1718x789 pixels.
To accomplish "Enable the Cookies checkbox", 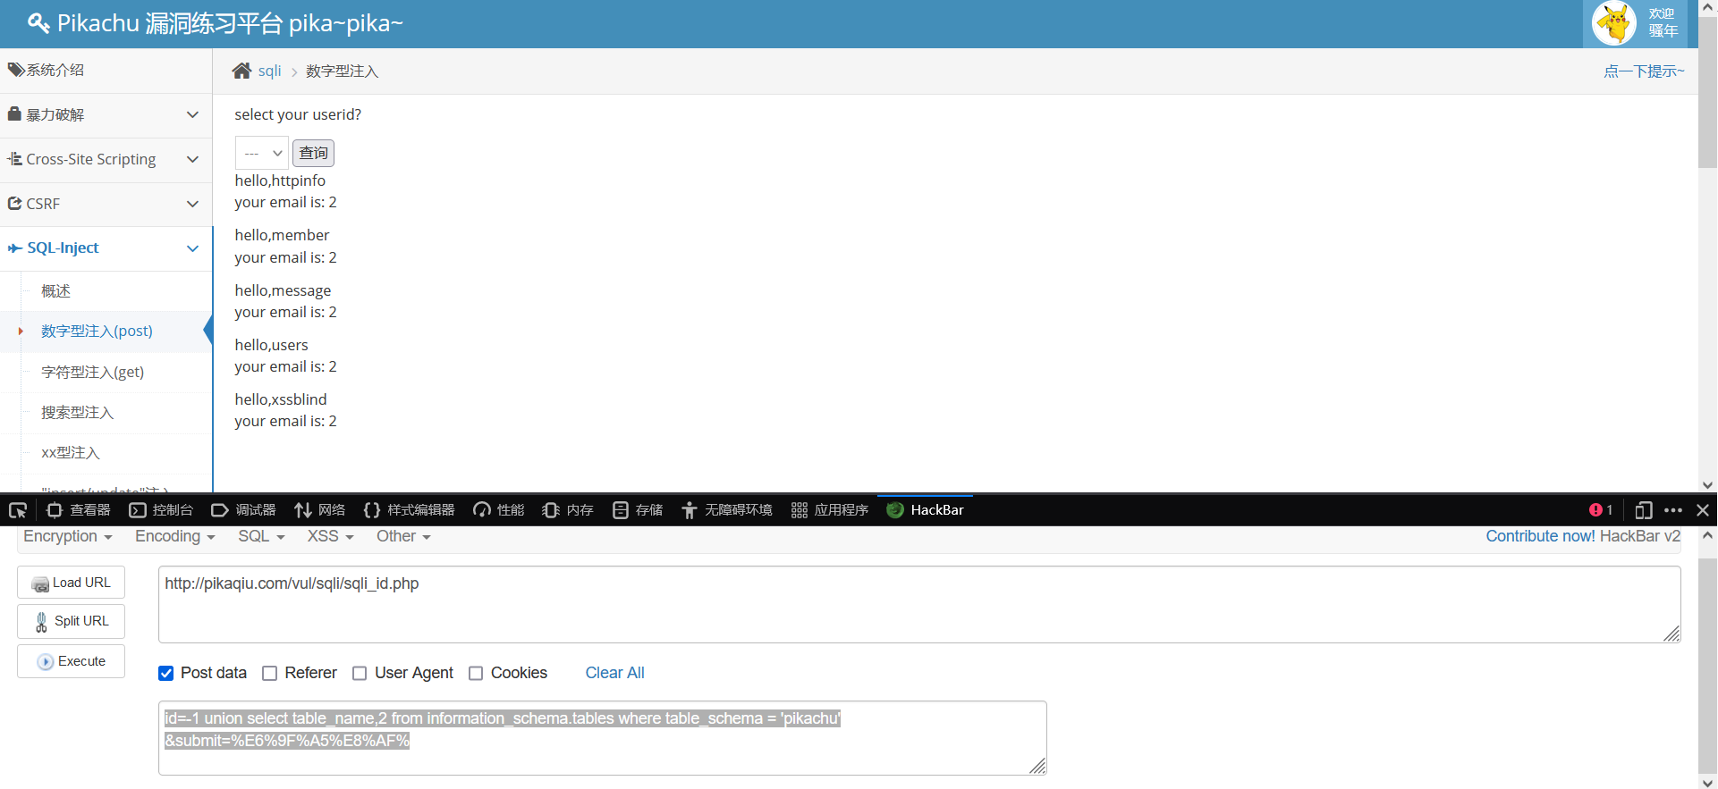I will 476,674.
